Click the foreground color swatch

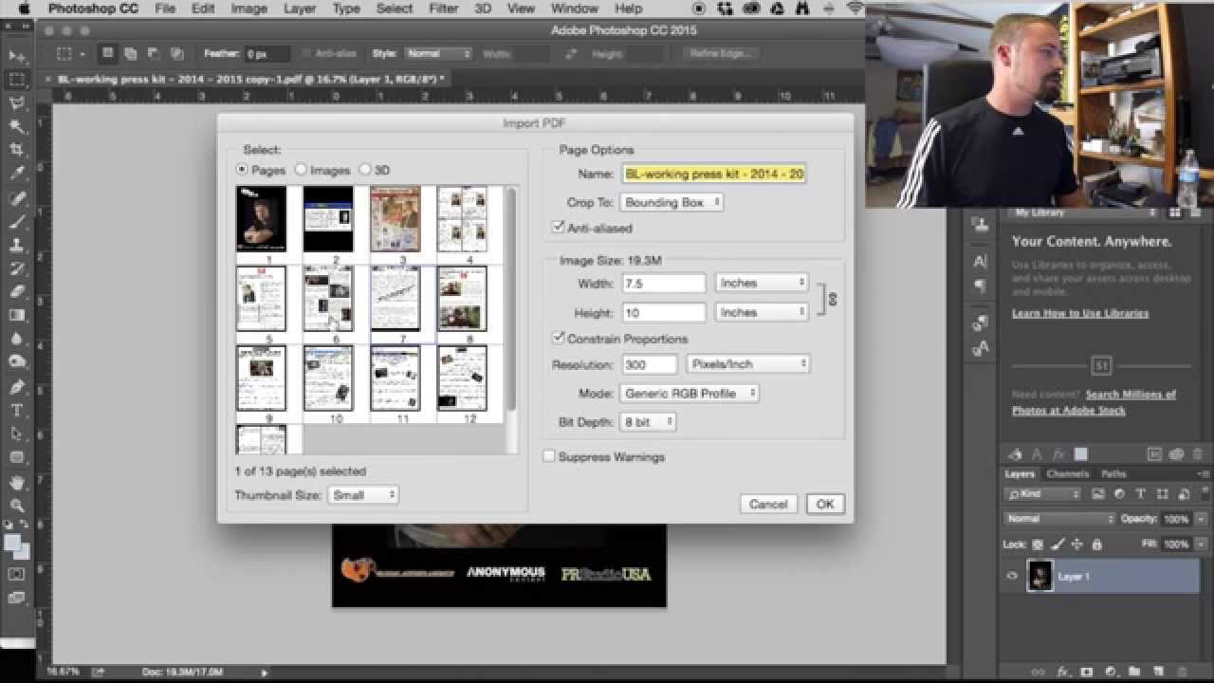[13, 544]
